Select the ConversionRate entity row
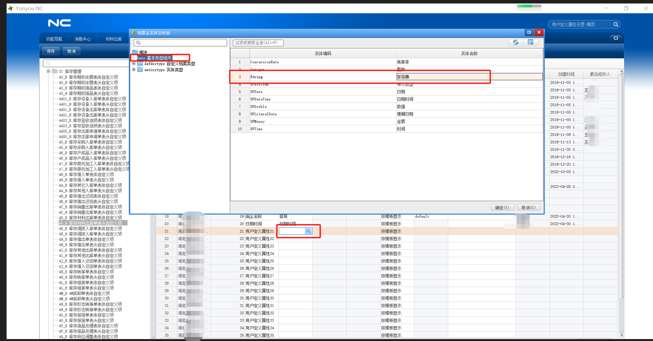 [386, 62]
